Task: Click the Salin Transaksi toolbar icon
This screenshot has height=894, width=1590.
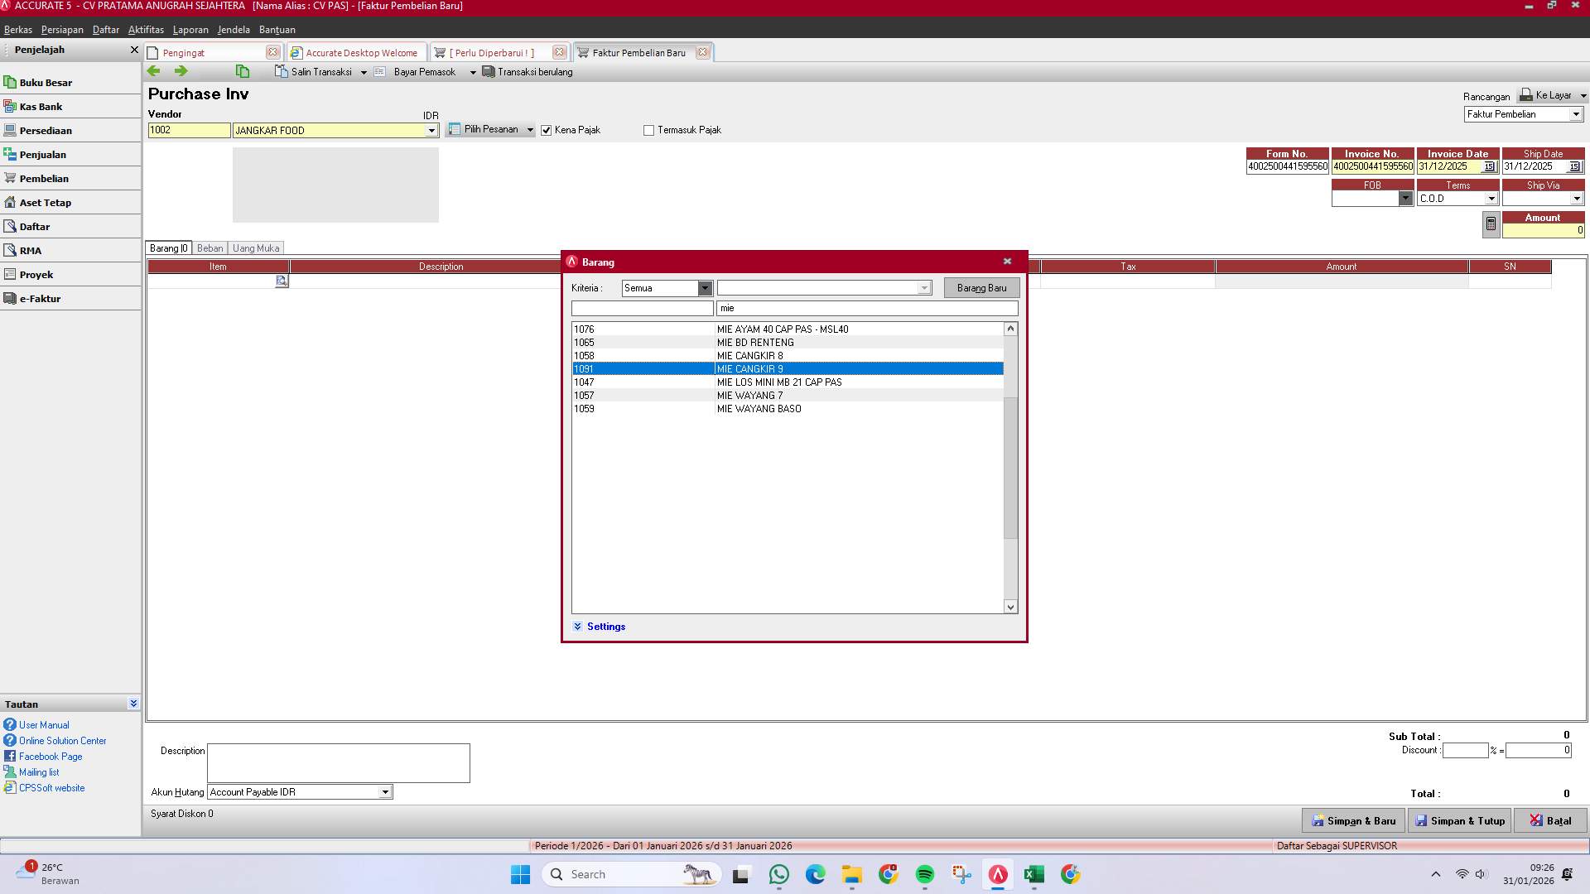Action: pyautogui.click(x=281, y=71)
